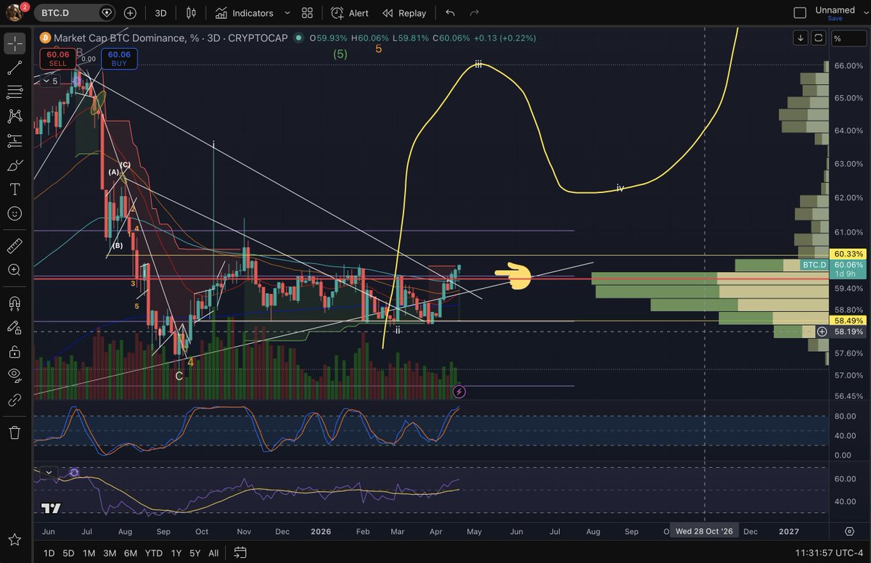Open the Fibonacci retracement tool group
This screenshot has height=563, width=871.
click(15, 92)
